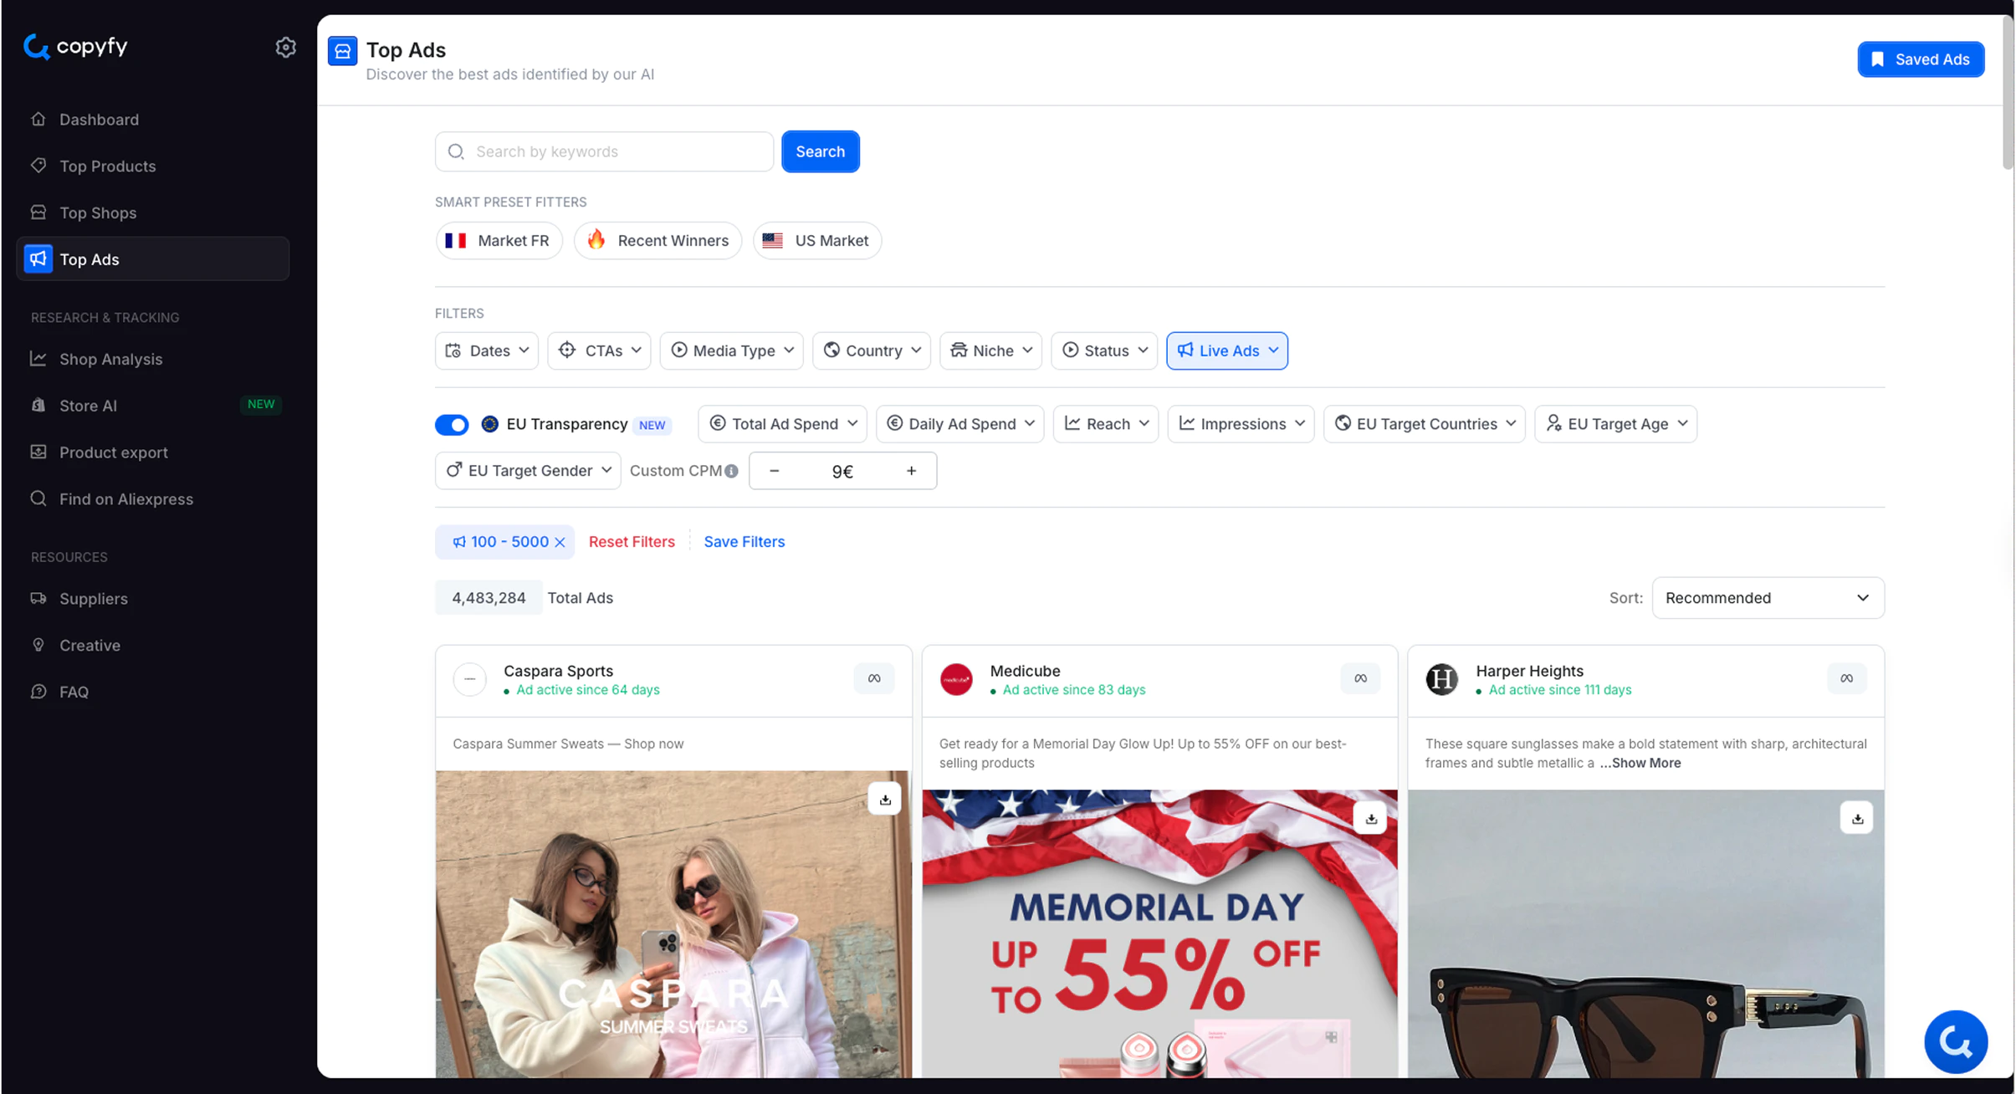
Task: Disable the EU Transparency toggle
Action: tap(452, 424)
